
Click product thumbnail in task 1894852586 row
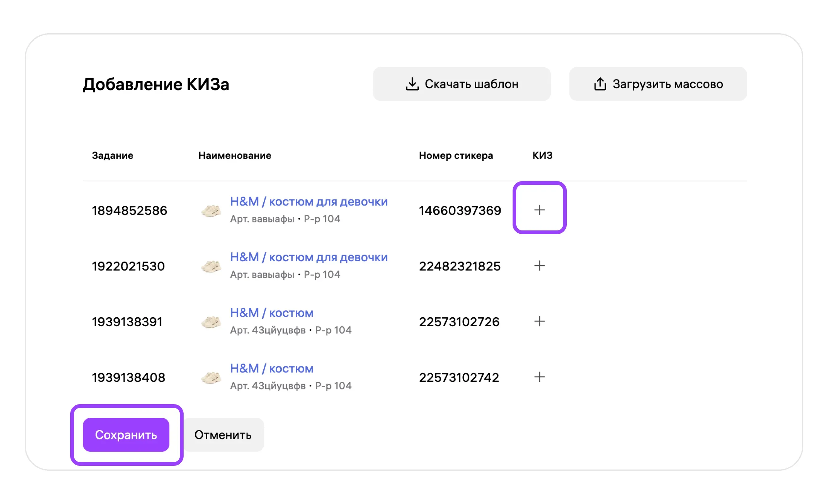(x=211, y=211)
